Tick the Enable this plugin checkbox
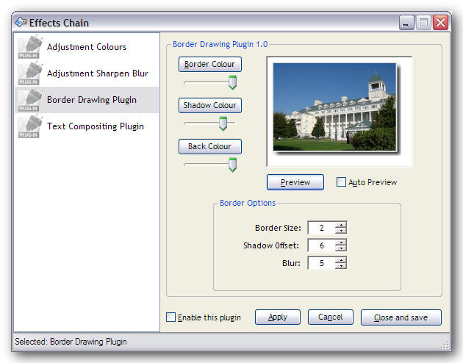 click(171, 317)
